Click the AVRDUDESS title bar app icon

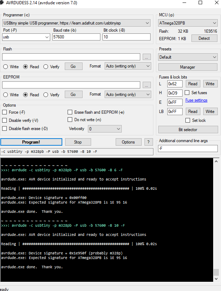(x=2, y=2)
